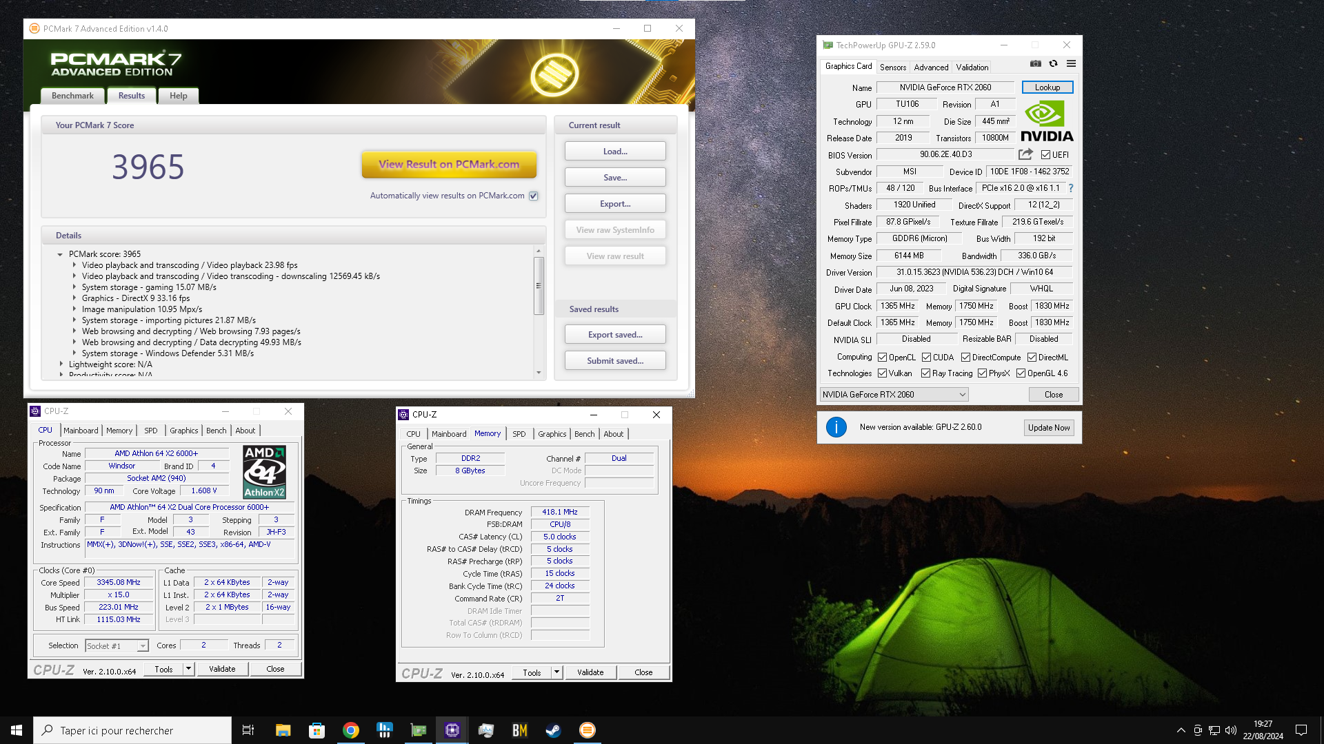Open Tools dropdown arrow in left CPU-Z window
The height and width of the screenshot is (744, 1324).
pyautogui.click(x=188, y=669)
